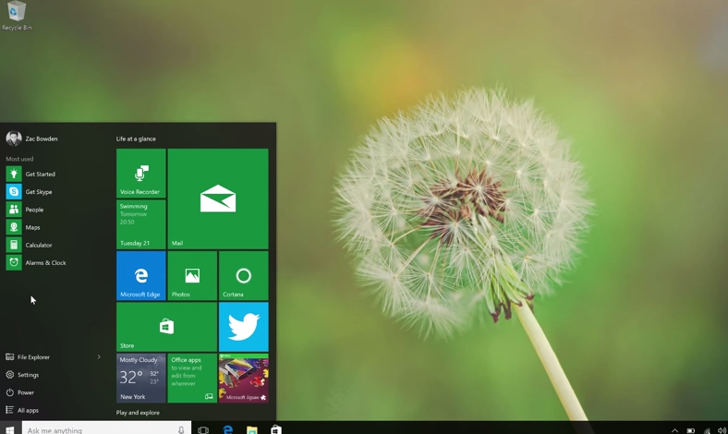Open Alarms & Clock app
Screen dimensions: 728x434
(x=45, y=263)
